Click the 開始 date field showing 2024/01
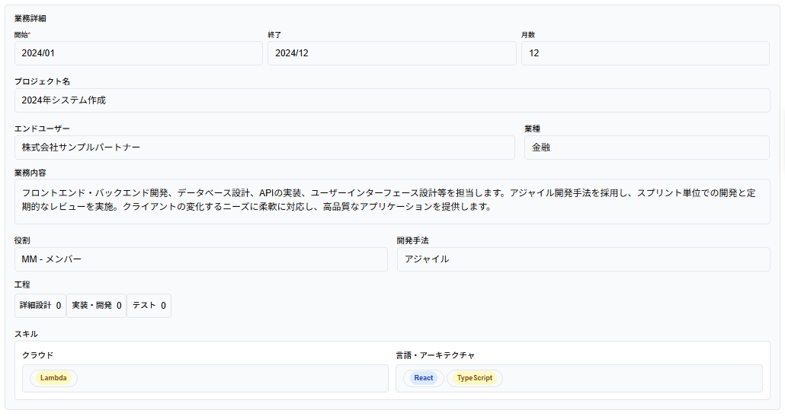The height and width of the screenshot is (416, 785). 138,53
